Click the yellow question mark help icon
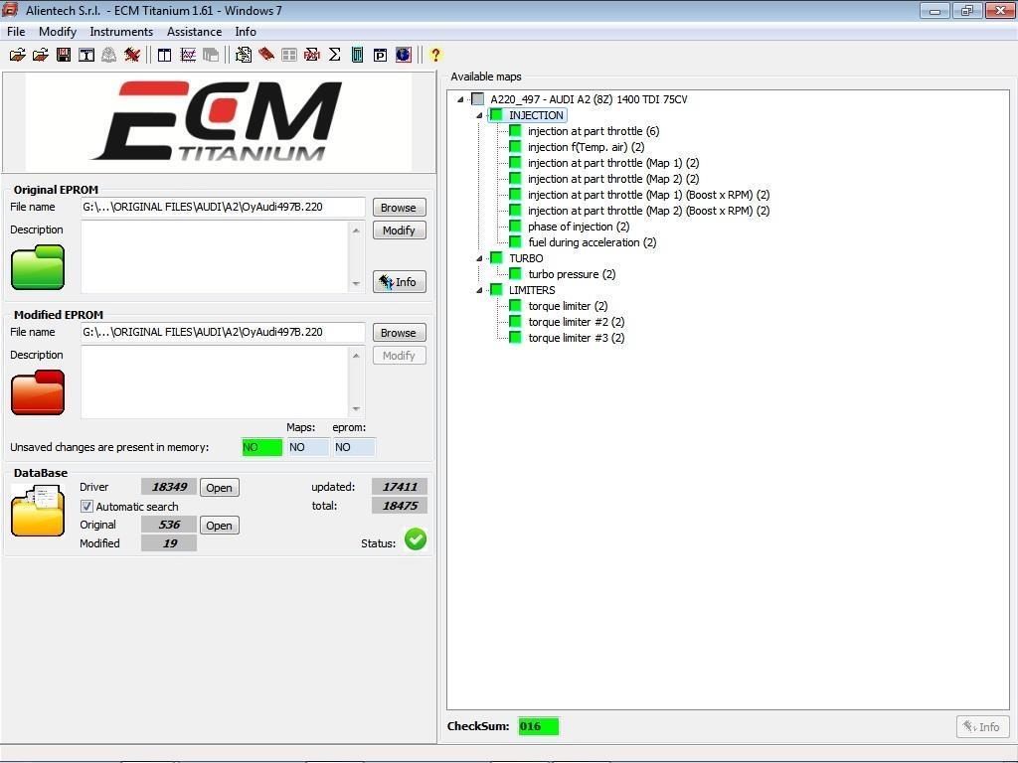 pos(435,56)
